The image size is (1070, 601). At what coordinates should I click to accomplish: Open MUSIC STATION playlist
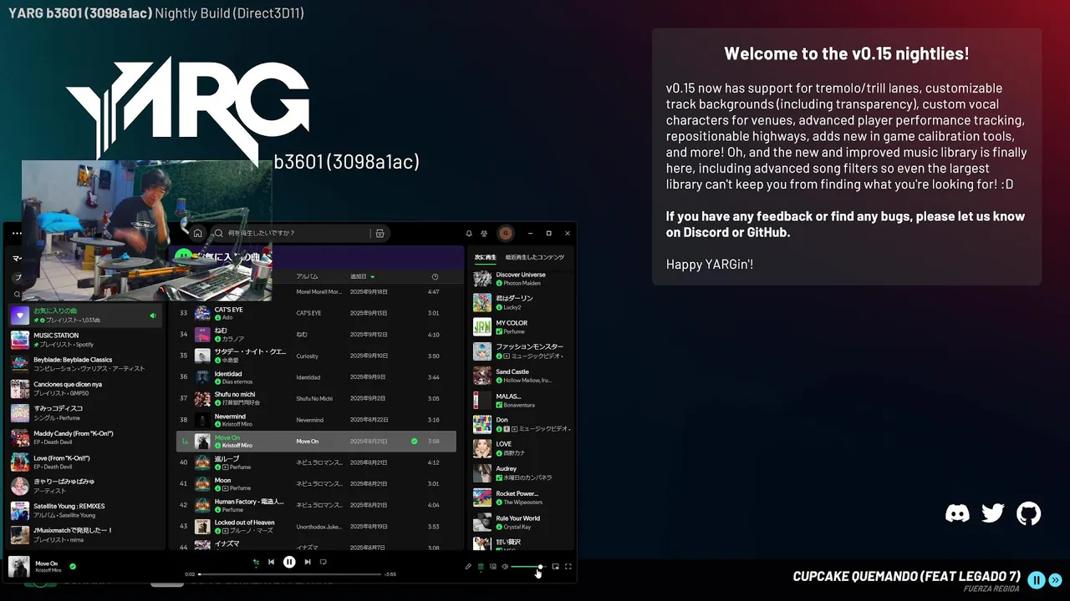pos(86,340)
